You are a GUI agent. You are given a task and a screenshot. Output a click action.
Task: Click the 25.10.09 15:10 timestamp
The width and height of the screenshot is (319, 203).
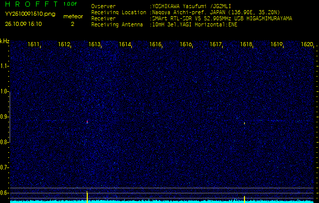(23, 24)
